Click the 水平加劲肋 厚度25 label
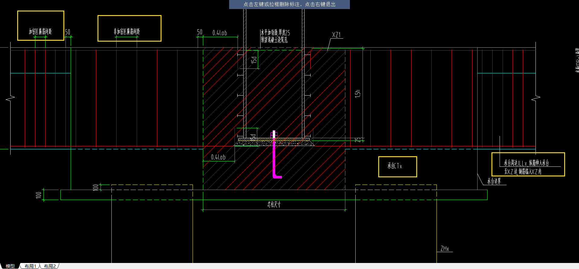The height and width of the screenshot is (269, 579). pyautogui.click(x=275, y=33)
